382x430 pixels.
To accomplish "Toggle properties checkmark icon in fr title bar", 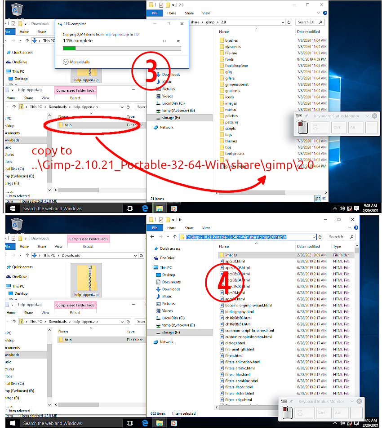I will [x=161, y=220].
